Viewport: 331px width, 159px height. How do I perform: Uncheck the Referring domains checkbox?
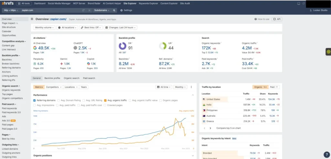[35, 100]
